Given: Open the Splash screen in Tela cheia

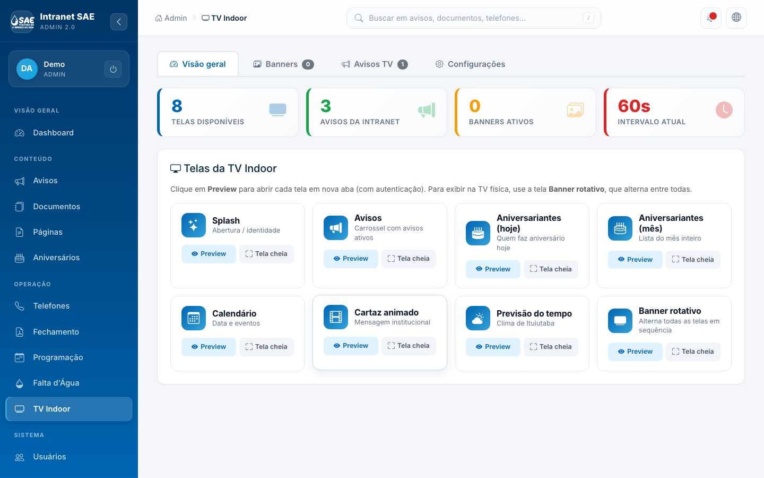Looking at the screenshot, I should point(266,254).
